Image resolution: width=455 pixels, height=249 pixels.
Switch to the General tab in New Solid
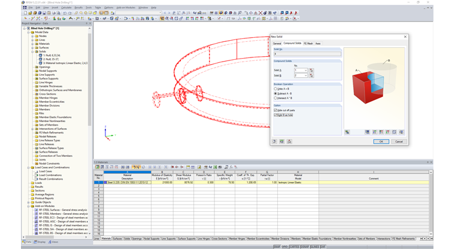[277, 44]
